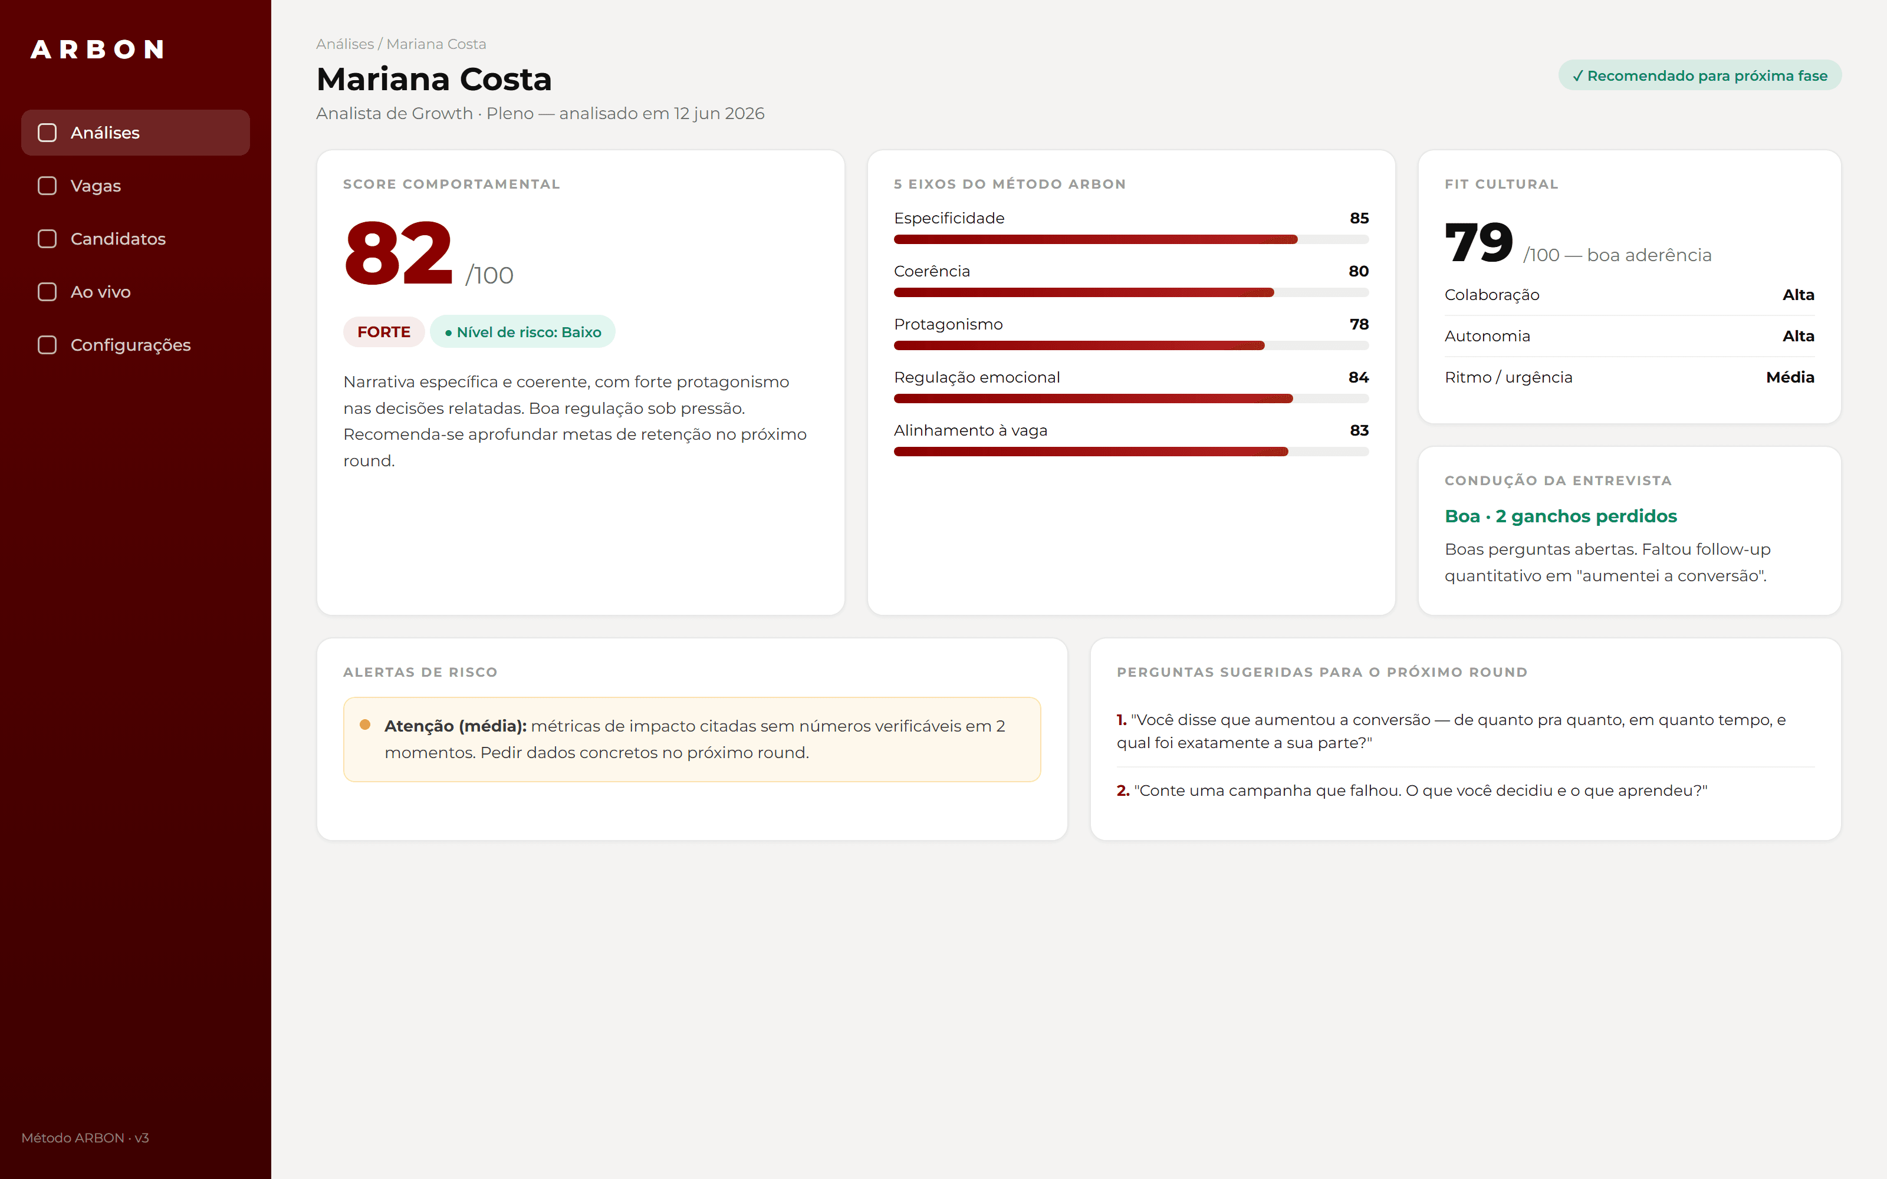Click the Mariana Costa breadcrumb
The image size is (1887, 1179).
[x=436, y=44]
